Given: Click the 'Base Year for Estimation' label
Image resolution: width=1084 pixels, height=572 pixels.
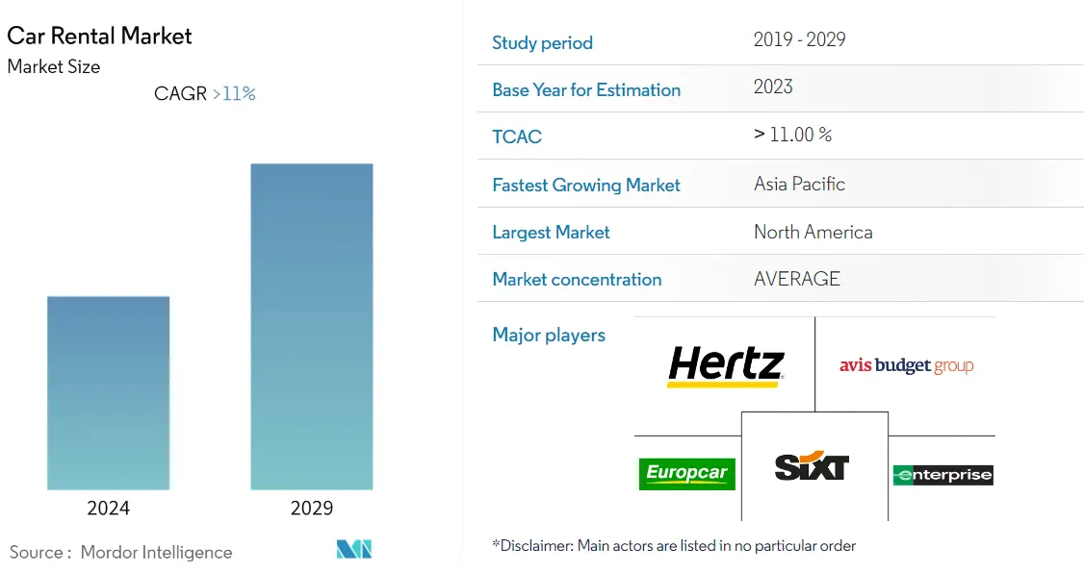Looking at the screenshot, I should coord(586,89).
